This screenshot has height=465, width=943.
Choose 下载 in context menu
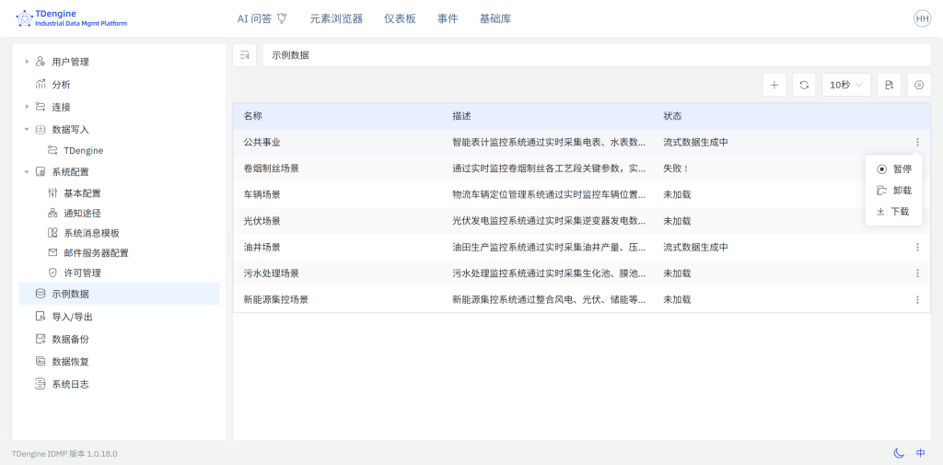pos(893,212)
